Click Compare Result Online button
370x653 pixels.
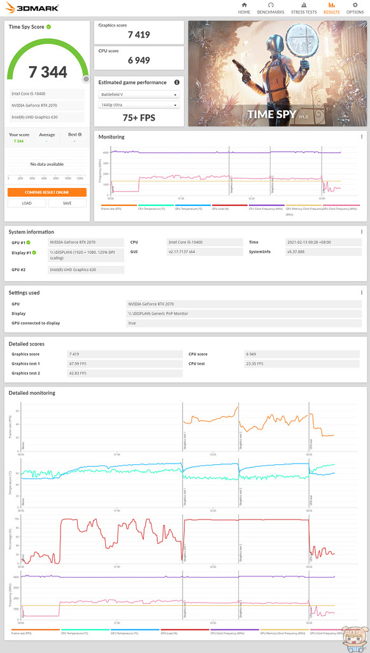tap(47, 193)
